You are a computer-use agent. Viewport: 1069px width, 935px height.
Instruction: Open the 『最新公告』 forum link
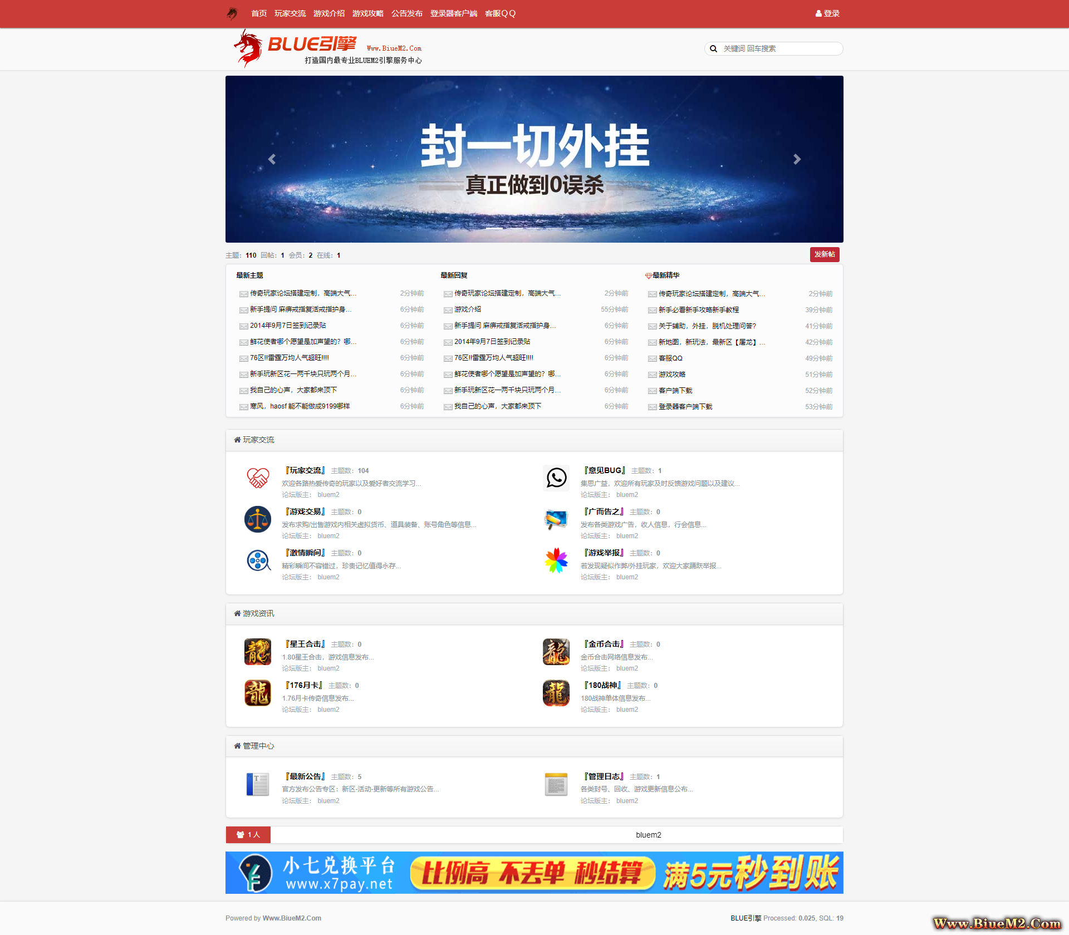click(305, 776)
